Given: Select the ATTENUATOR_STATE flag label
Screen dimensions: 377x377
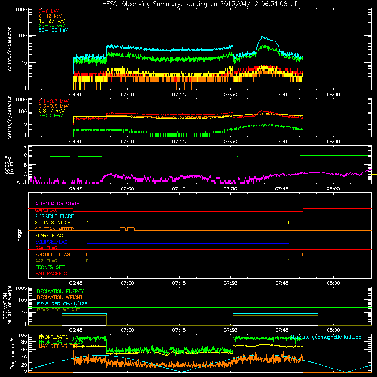Looking at the screenshot, I should pyautogui.click(x=57, y=204).
